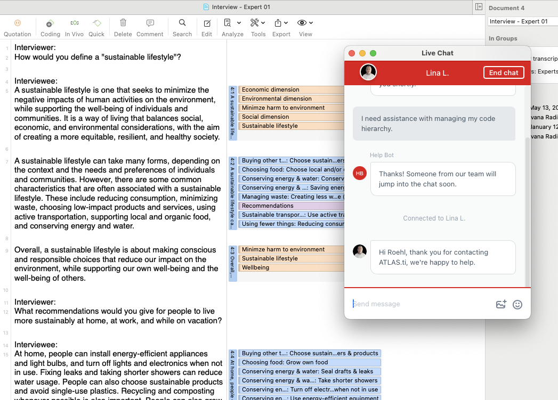Open the Tools dropdown
Image resolution: width=558 pixels, height=400 pixels.
coord(258,23)
